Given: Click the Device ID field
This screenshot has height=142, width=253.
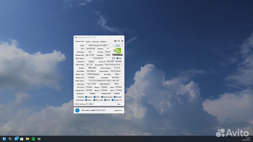Looking at the screenshot, I should 114,61.
